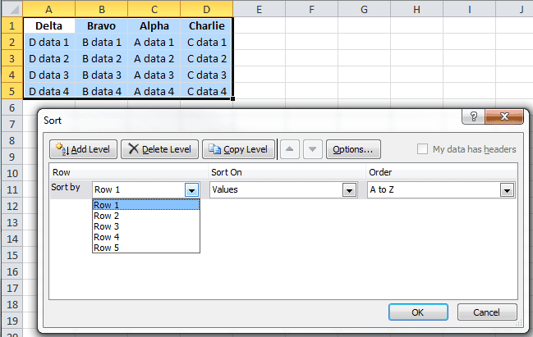Select Row 1 in the dropdown list
The height and width of the screenshot is (337, 533).
click(146, 205)
